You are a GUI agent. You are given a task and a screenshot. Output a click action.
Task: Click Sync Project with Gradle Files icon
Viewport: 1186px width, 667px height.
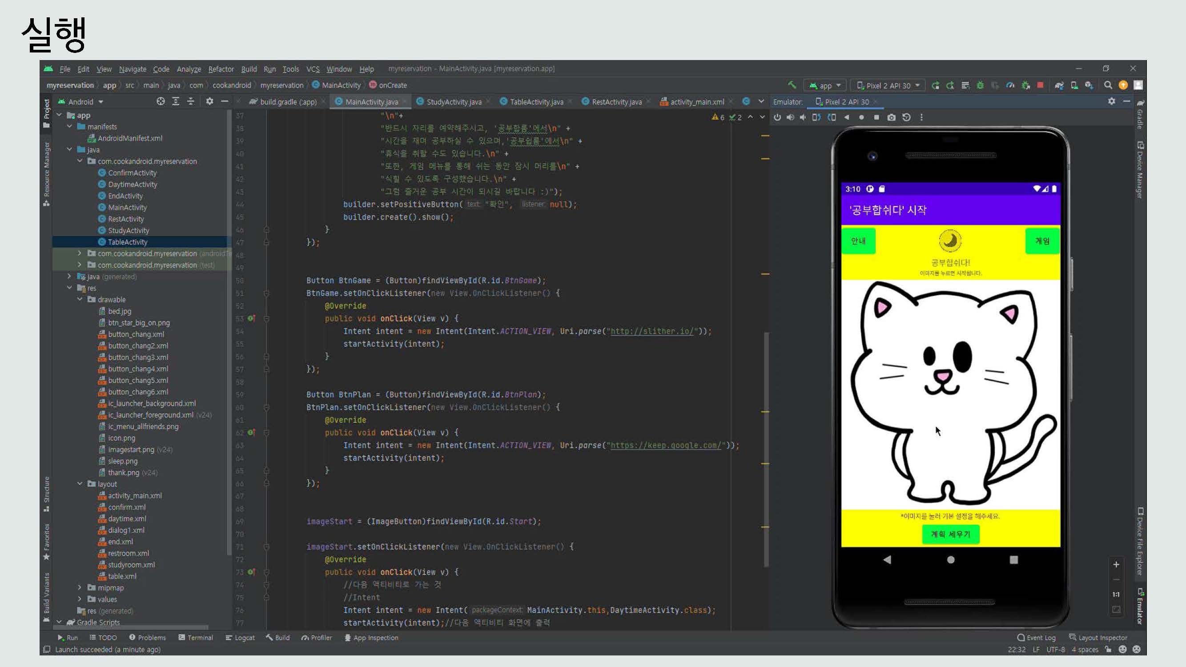coord(1059,85)
